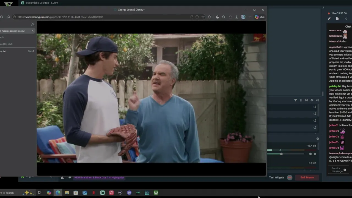Select the Hulu My Stuff tab

click(x=6, y=44)
